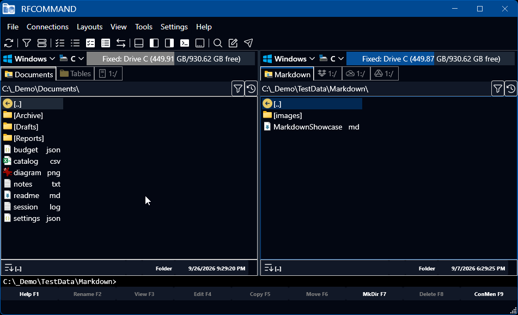Image resolution: width=518 pixels, height=315 pixels.
Task: Toggle the right panel layout icon
Action: (x=169, y=43)
